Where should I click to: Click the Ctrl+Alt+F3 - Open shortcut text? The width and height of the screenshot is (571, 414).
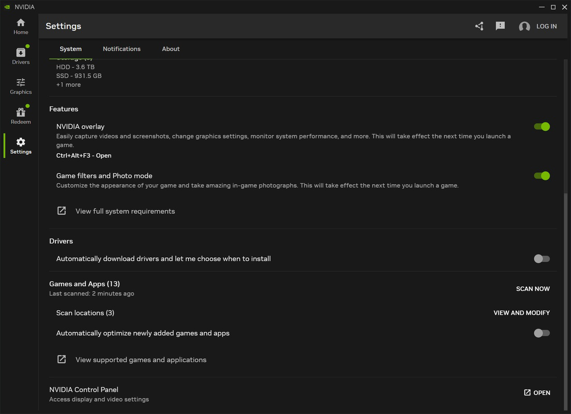[x=84, y=156]
